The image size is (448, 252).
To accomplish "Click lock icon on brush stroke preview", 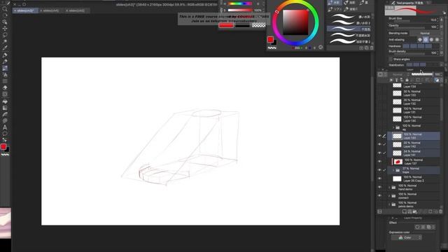I will point(444,13).
